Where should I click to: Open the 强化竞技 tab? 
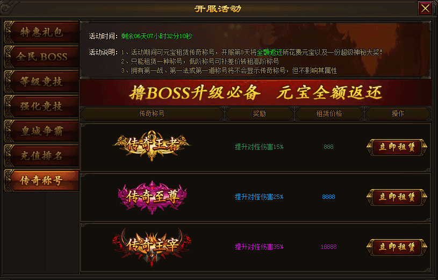pyautogui.click(x=42, y=106)
